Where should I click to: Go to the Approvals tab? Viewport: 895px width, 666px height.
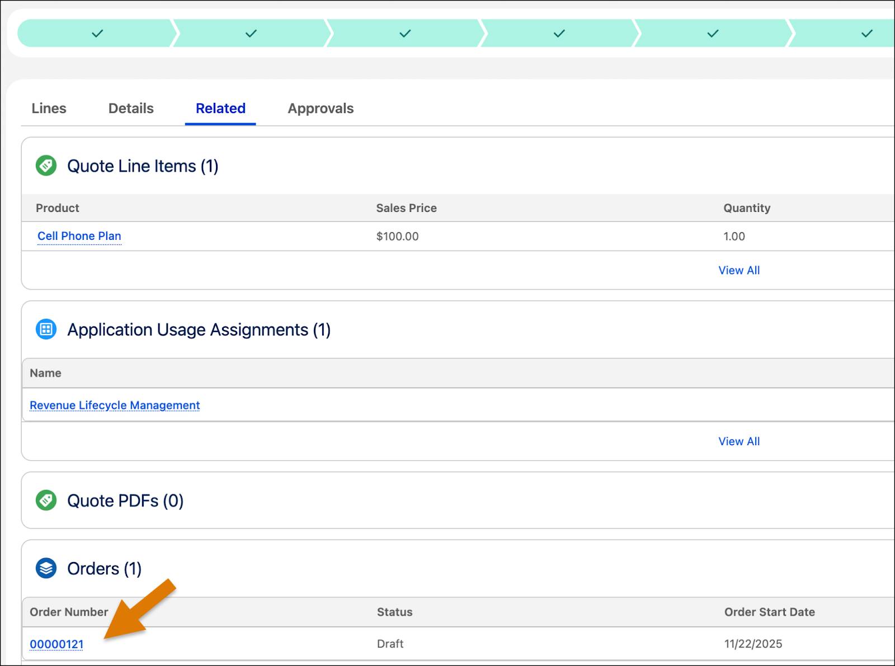coord(321,108)
